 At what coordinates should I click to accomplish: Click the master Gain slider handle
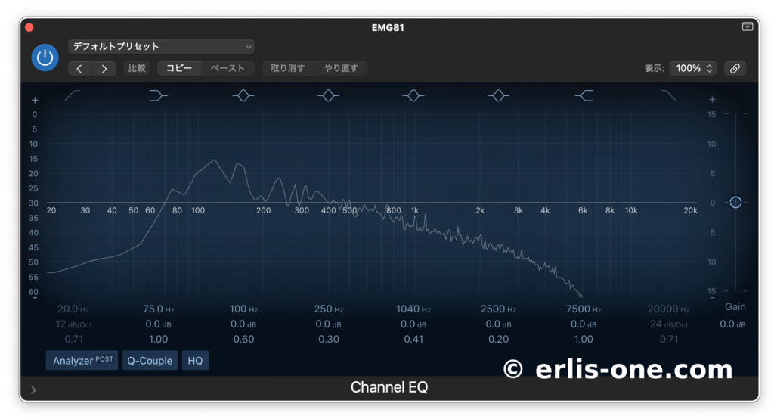click(735, 202)
